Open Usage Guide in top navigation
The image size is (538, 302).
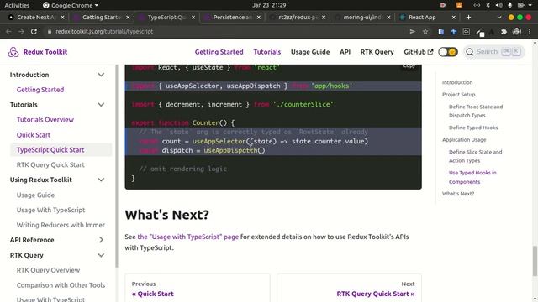click(x=310, y=52)
